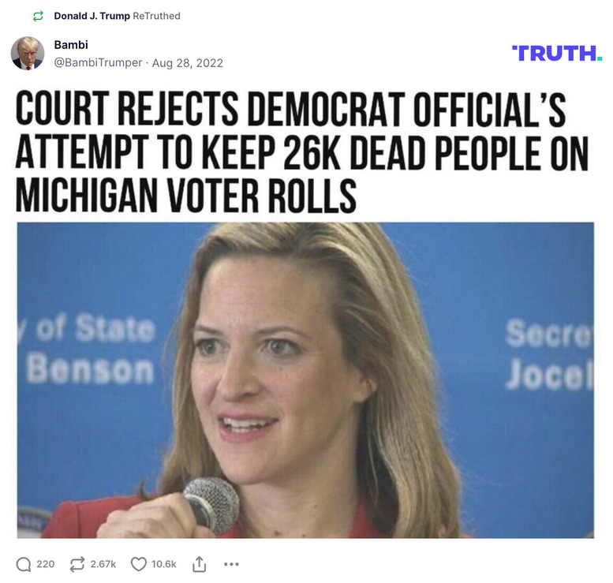Click the "MICHIGAN VOTER ROLLS" headline line
Viewport: 613px width, 583px height.
(186, 194)
